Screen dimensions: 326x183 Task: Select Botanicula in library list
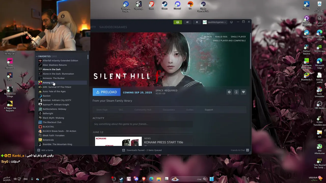[x=48, y=140]
